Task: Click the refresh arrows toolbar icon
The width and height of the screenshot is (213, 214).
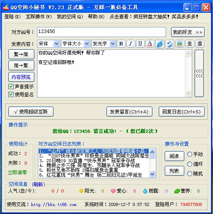Action: click(170, 44)
